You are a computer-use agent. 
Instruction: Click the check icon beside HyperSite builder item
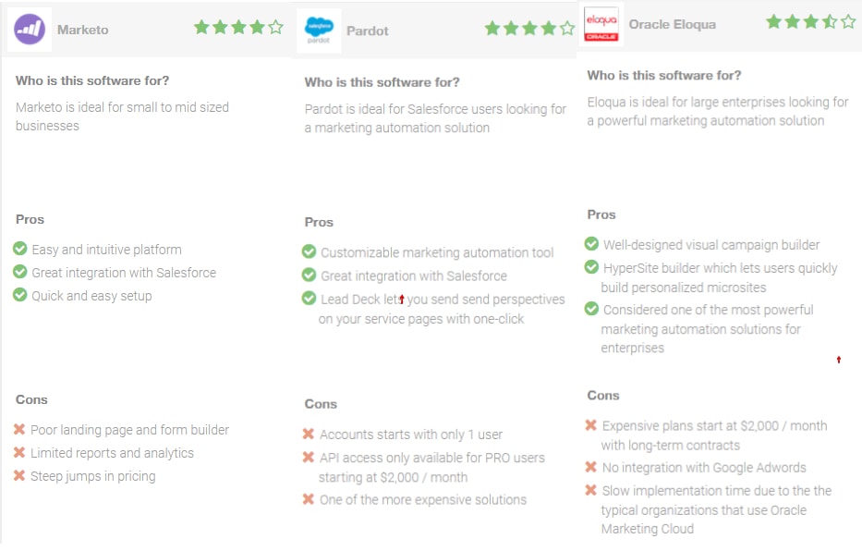point(591,266)
